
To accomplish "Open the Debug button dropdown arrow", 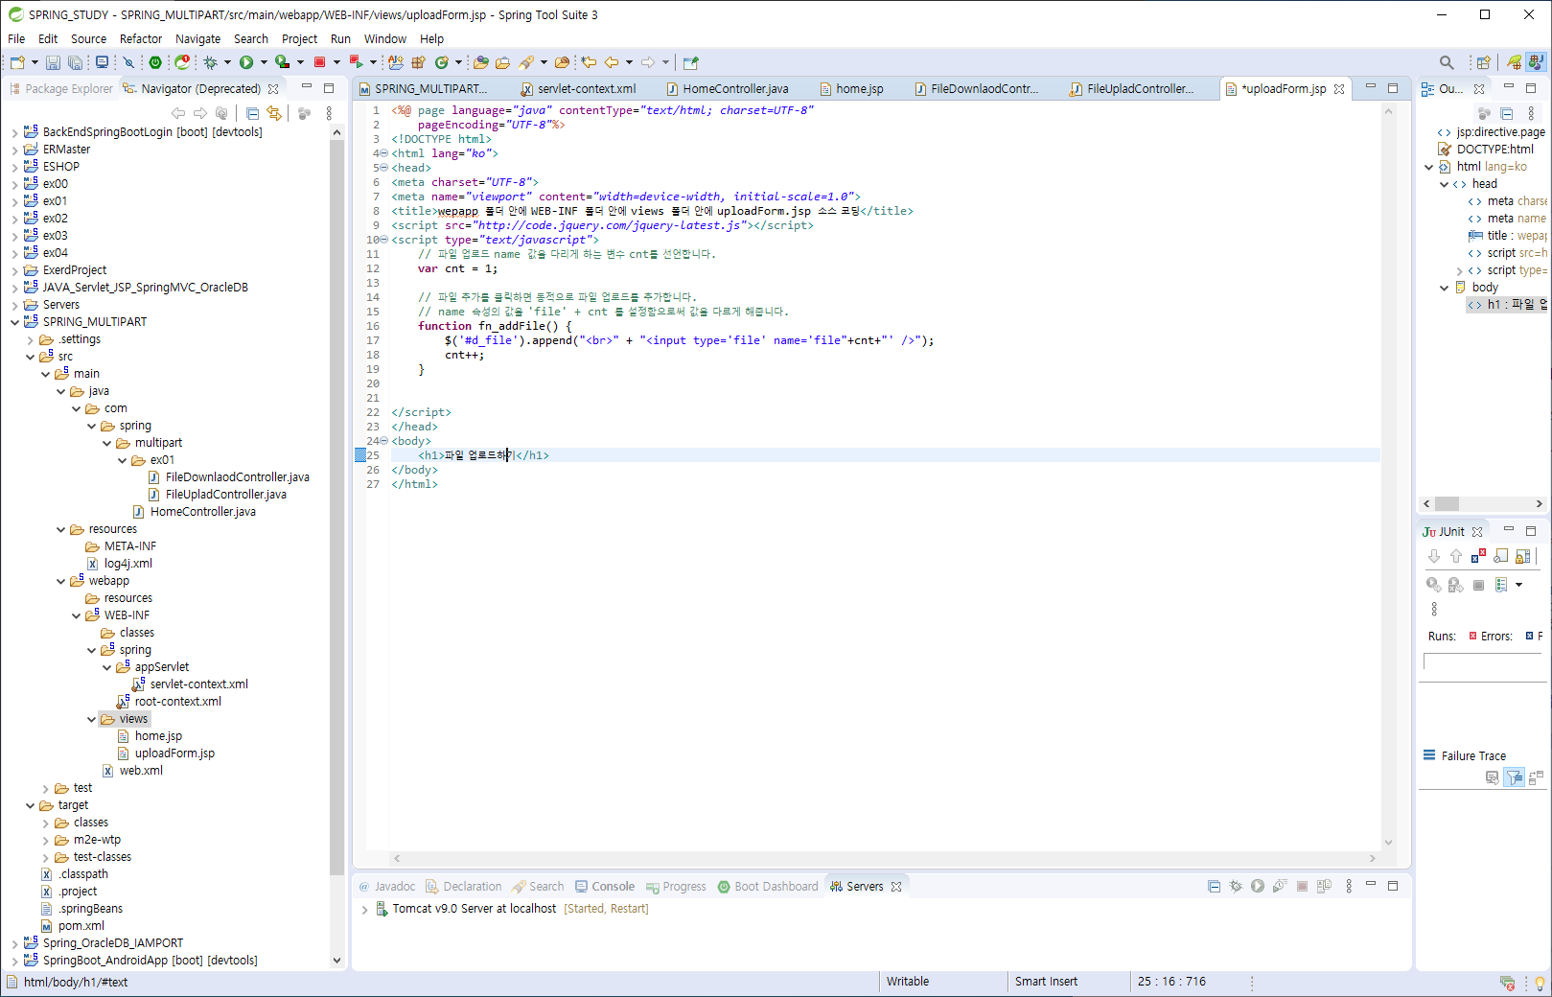I will tap(227, 62).
